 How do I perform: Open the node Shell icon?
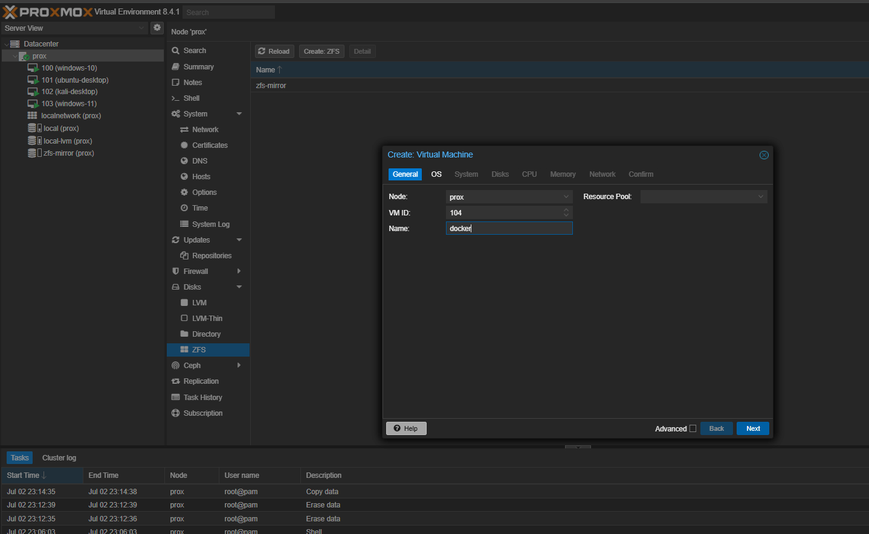pyautogui.click(x=175, y=98)
